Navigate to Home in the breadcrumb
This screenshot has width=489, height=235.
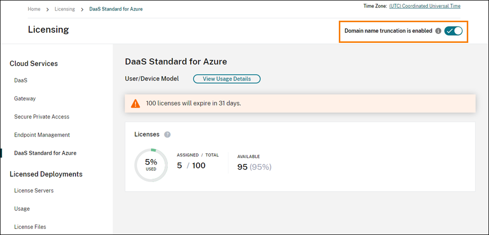coord(34,9)
